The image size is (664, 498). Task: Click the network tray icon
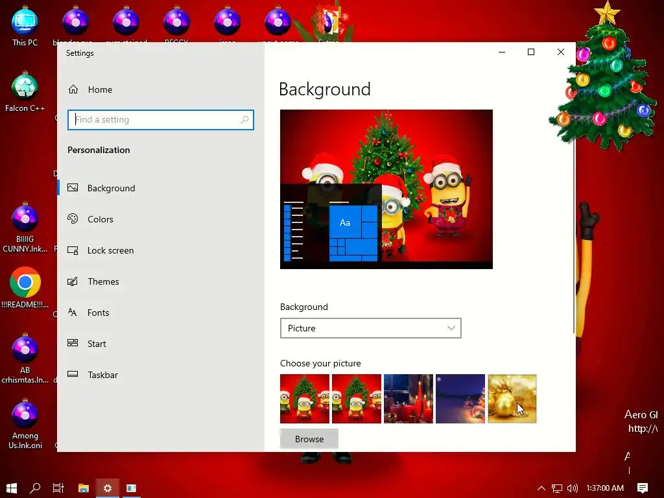point(557,488)
